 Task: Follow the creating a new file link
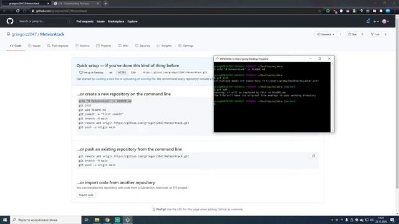pyautogui.click(x=107, y=79)
